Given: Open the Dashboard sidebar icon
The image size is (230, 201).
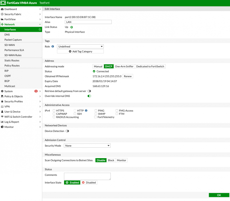Looking at the screenshot, I should [x=2, y=9].
